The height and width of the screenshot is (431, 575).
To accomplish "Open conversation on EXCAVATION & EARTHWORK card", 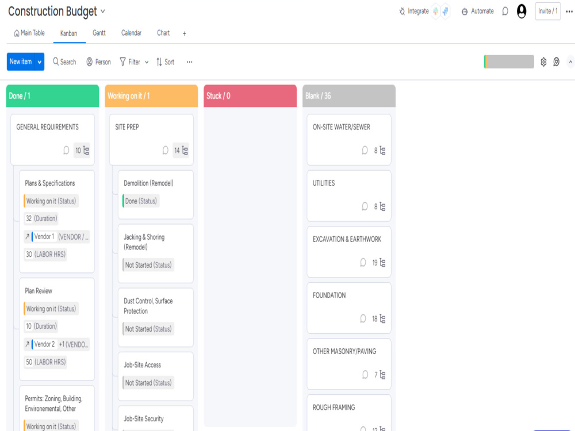I will pyautogui.click(x=363, y=263).
